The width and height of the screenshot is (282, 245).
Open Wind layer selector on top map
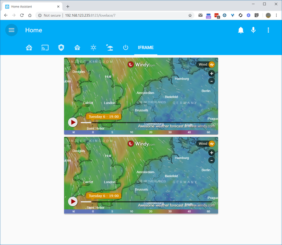point(206,64)
